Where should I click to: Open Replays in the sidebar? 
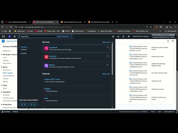pos(6,81)
